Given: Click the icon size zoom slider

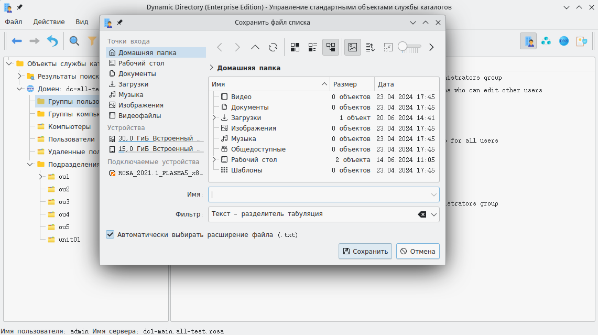Looking at the screenshot, I should tap(409, 47).
